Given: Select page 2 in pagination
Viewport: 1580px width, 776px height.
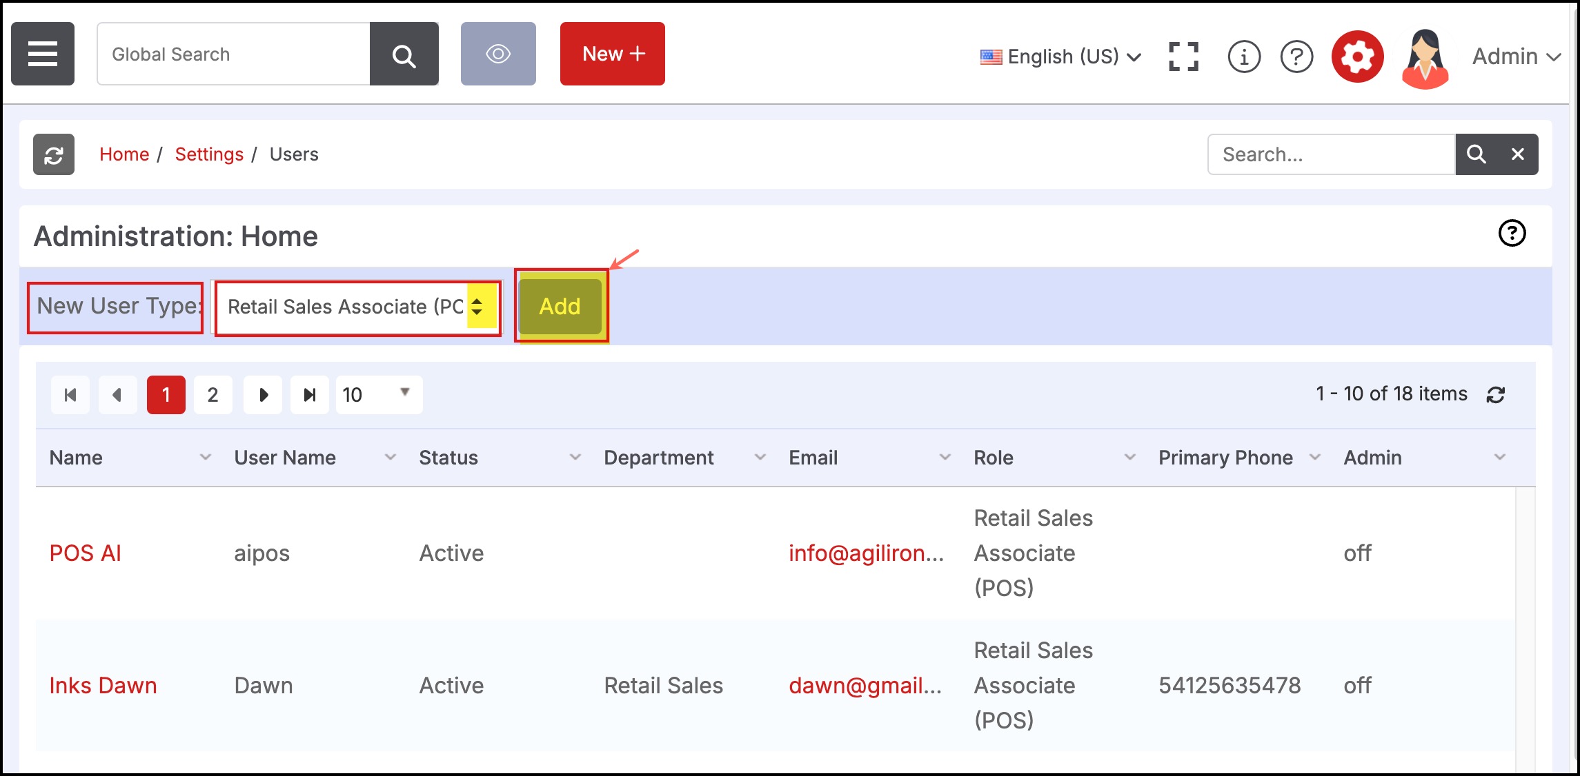Looking at the screenshot, I should pos(213,395).
